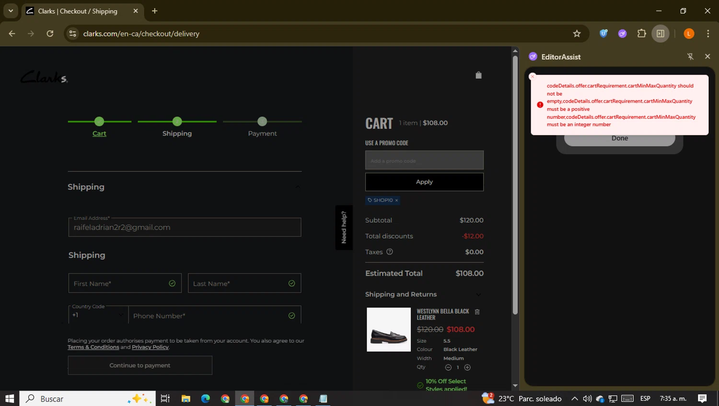Collapse the Shipping section chevron

pyautogui.click(x=298, y=187)
